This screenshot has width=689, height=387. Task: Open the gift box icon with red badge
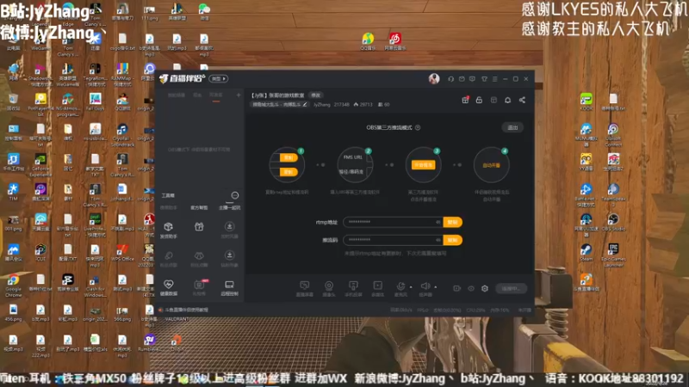click(465, 100)
